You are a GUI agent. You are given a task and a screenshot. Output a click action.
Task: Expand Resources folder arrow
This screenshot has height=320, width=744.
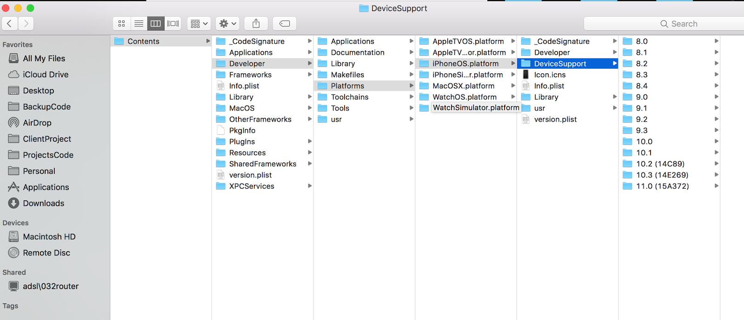(310, 153)
